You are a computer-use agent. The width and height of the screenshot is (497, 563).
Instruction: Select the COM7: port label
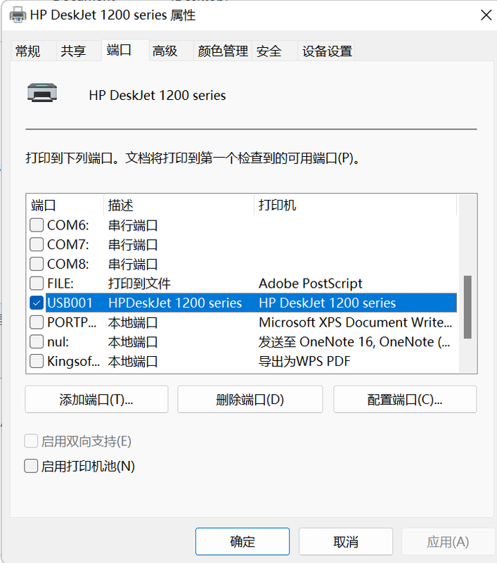point(68,244)
